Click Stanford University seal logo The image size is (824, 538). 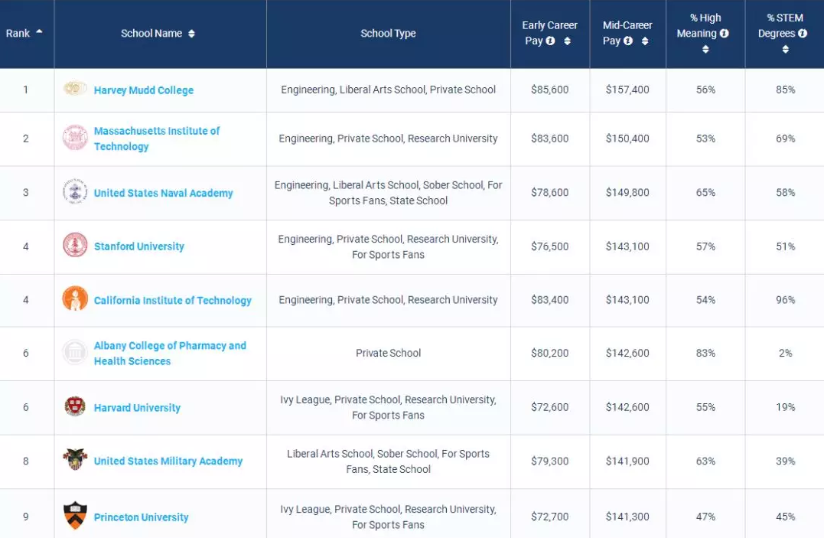(75, 245)
